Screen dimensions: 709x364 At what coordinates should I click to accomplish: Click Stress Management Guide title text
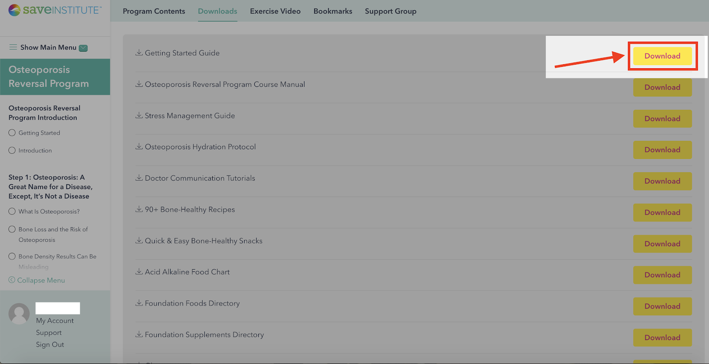click(x=190, y=116)
